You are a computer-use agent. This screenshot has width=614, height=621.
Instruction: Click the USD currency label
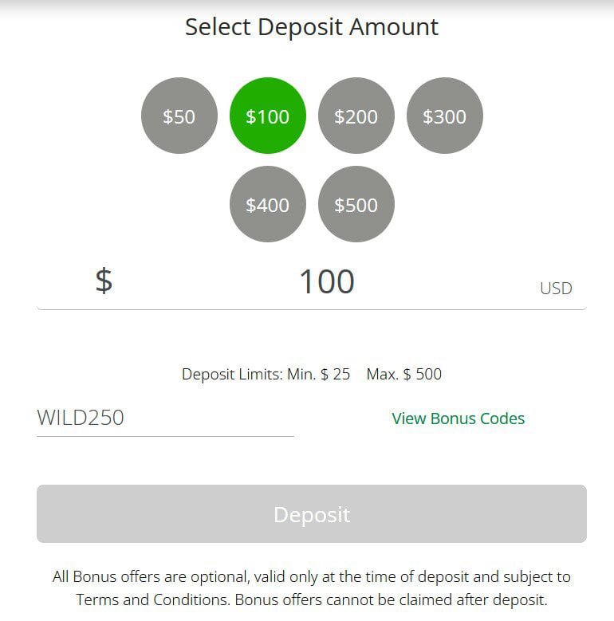(556, 289)
